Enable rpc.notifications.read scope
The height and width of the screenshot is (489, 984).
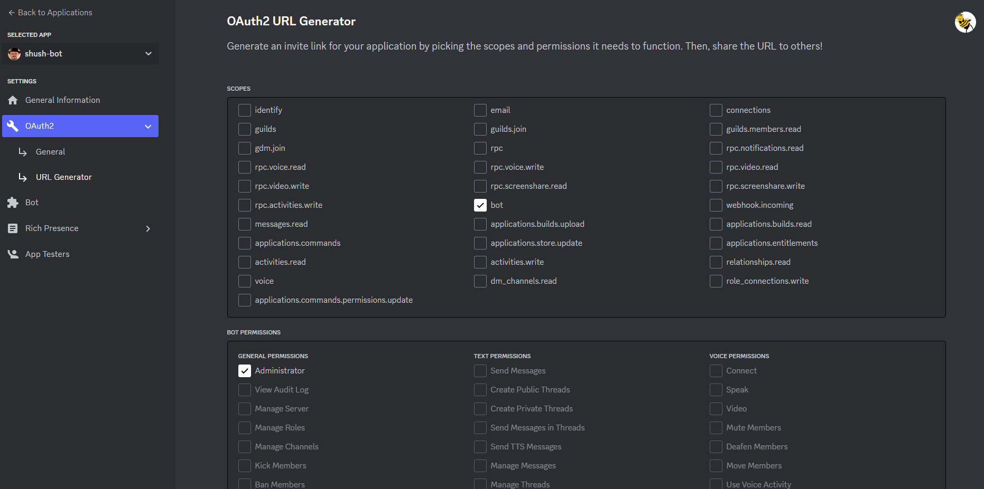716,148
